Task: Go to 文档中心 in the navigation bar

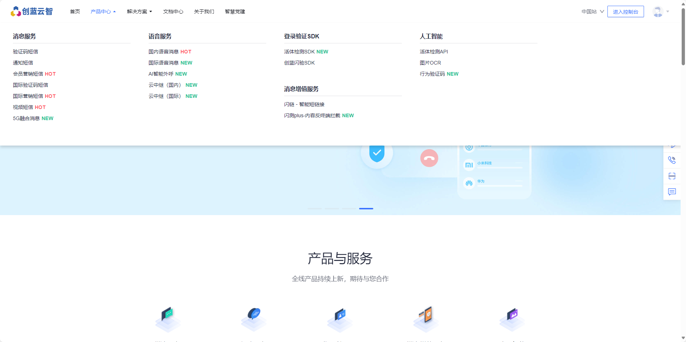Action: (x=173, y=11)
